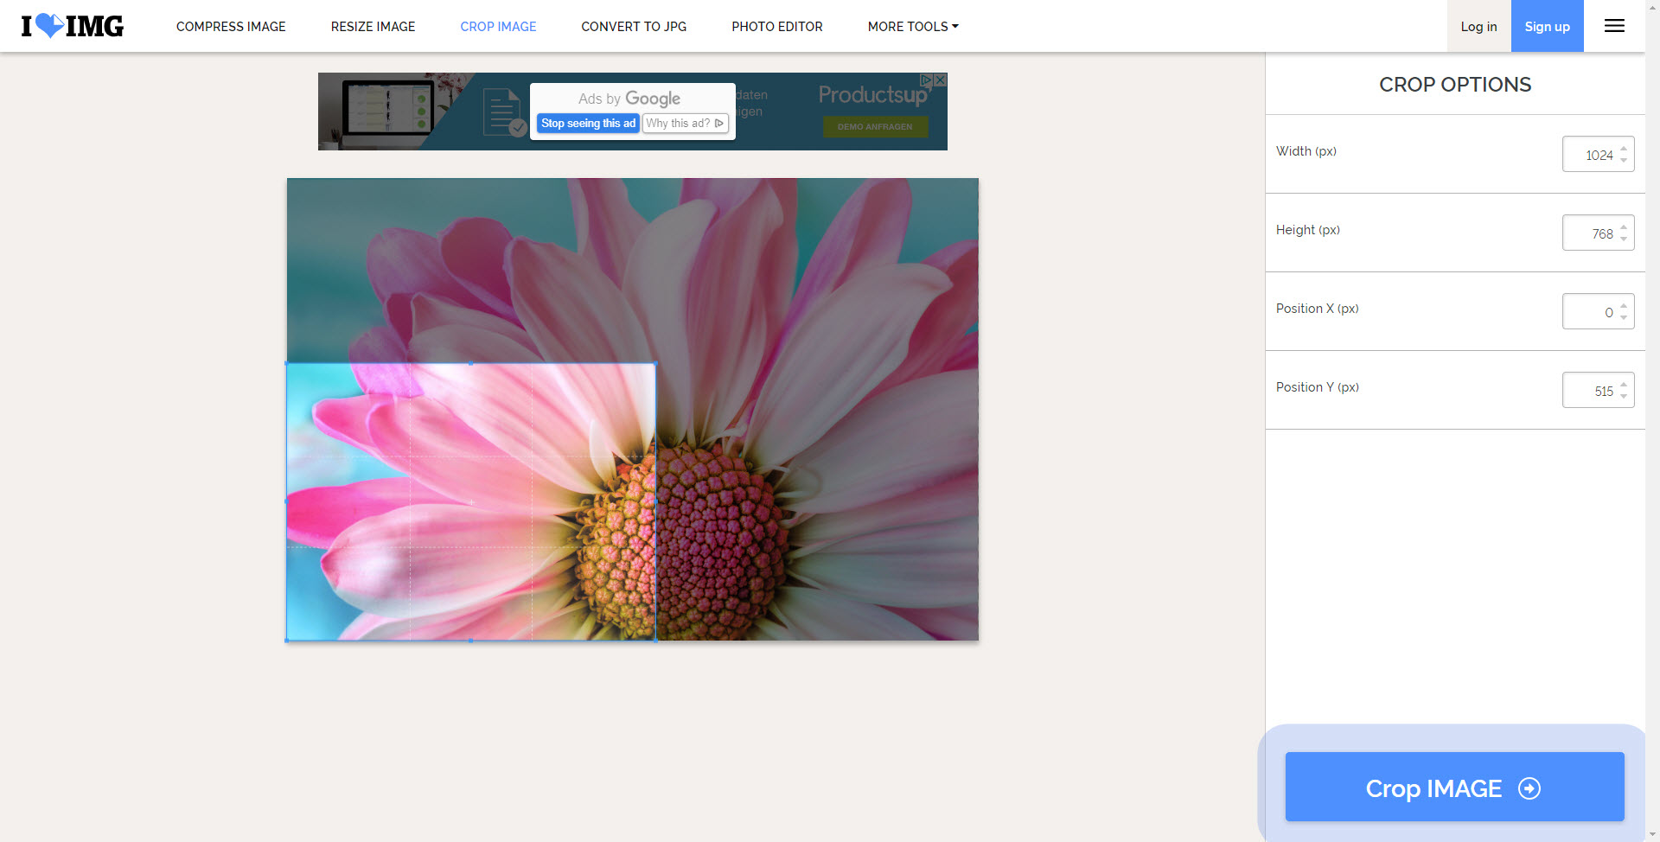Image resolution: width=1660 pixels, height=842 pixels.
Task: Close the ad with the X icon
Action: (x=941, y=80)
